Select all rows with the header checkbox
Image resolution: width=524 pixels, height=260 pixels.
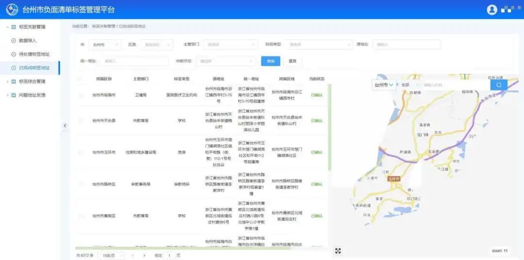(x=80, y=79)
